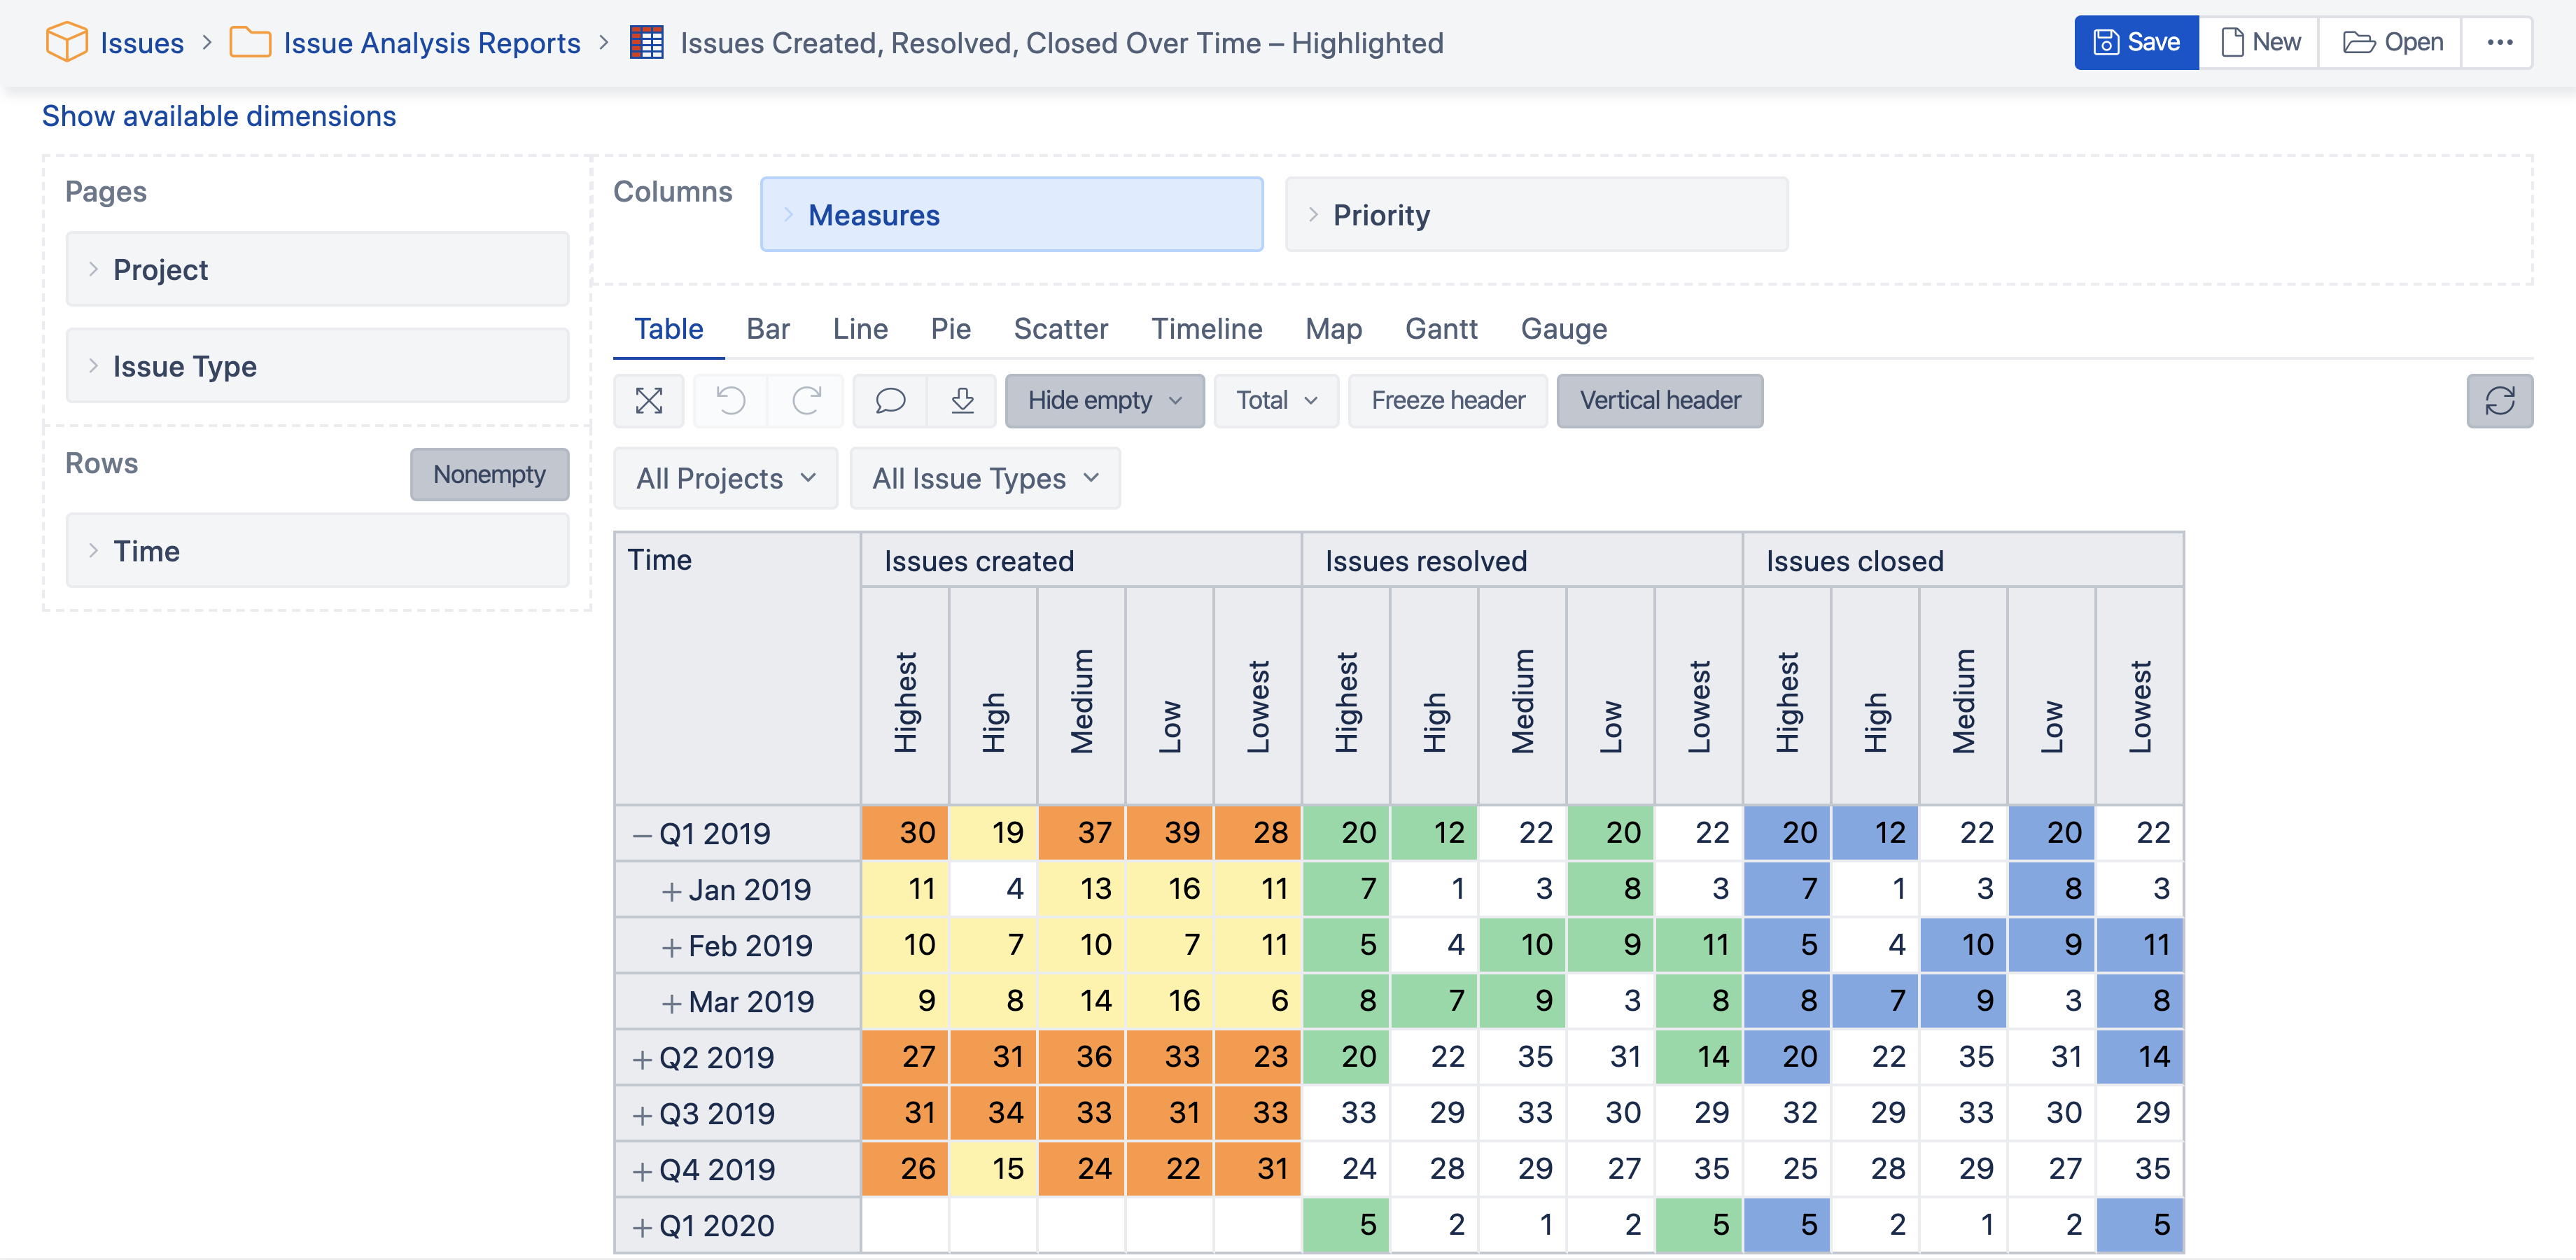Screen dimensions: 2576x1260
Task: Click the undo arrow icon
Action: (x=731, y=401)
